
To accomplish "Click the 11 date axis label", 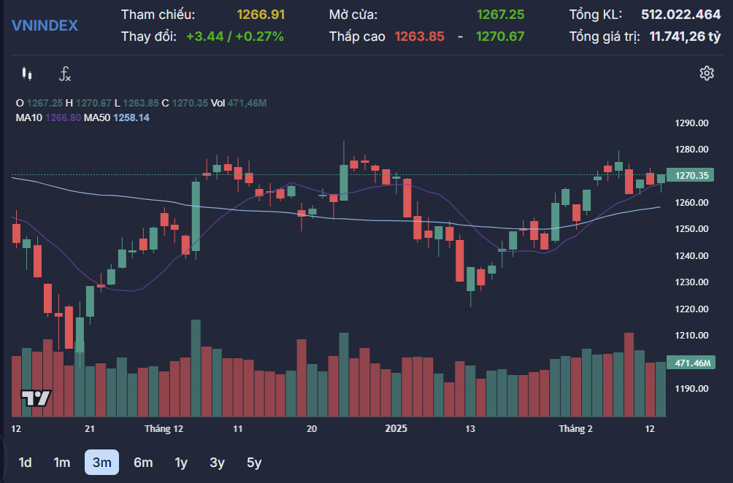I will tap(237, 429).
